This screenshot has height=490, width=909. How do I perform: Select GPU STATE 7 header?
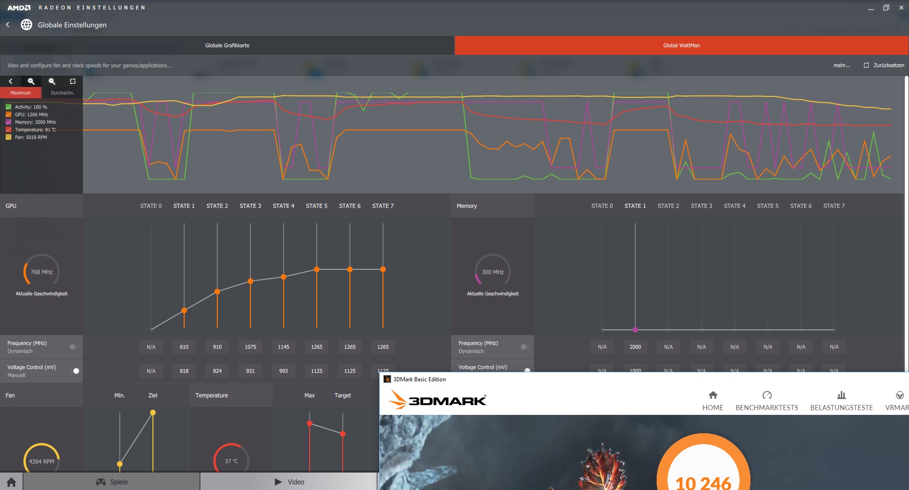(x=383, y=206)
